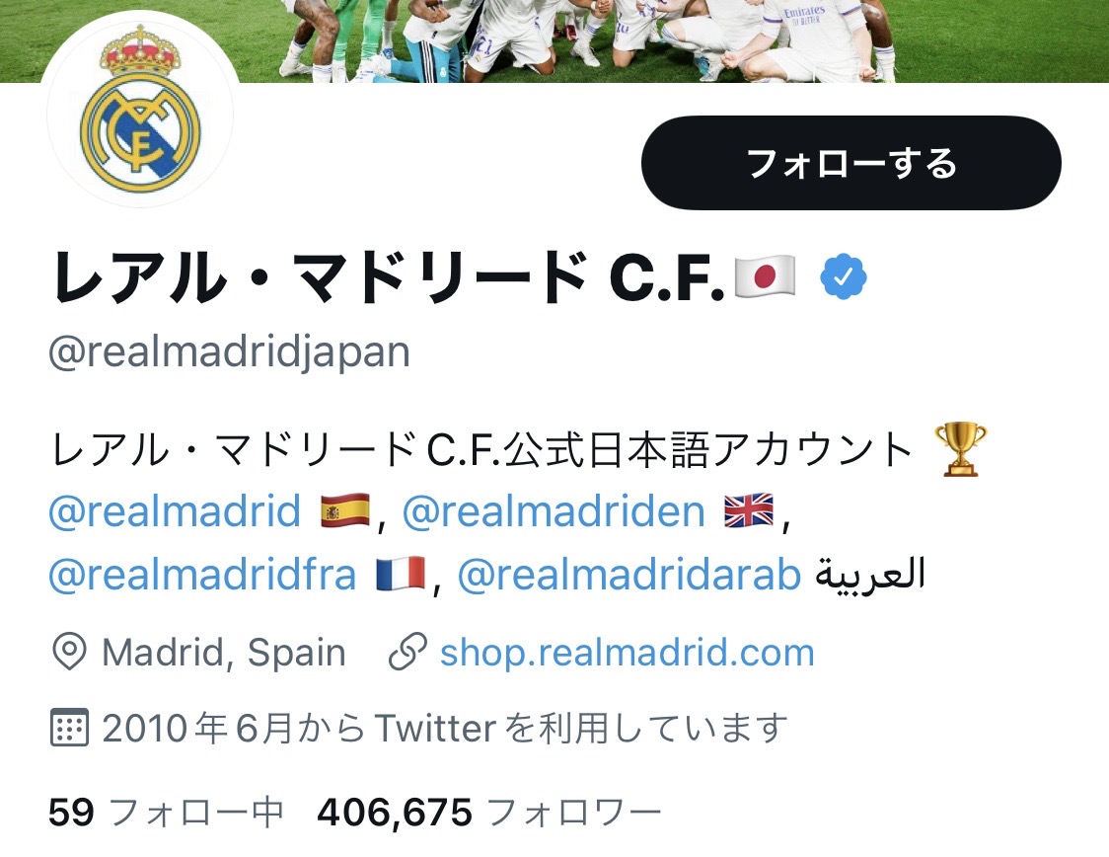Click the UK flag emoji

(x=749, y=510)
